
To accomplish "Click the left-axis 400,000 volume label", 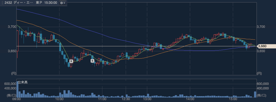I will [10, 88].
